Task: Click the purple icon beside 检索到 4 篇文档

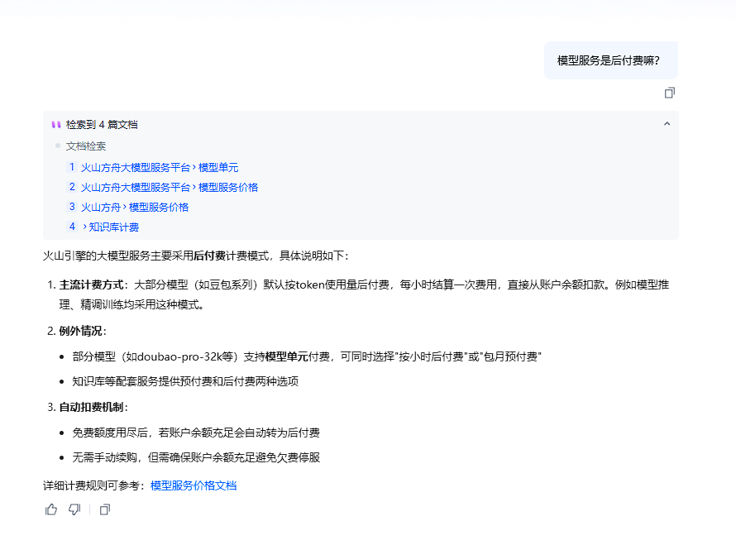Action: coord(56,124)
